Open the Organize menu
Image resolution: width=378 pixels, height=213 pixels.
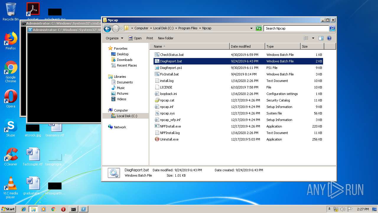(x=115, y=38)
